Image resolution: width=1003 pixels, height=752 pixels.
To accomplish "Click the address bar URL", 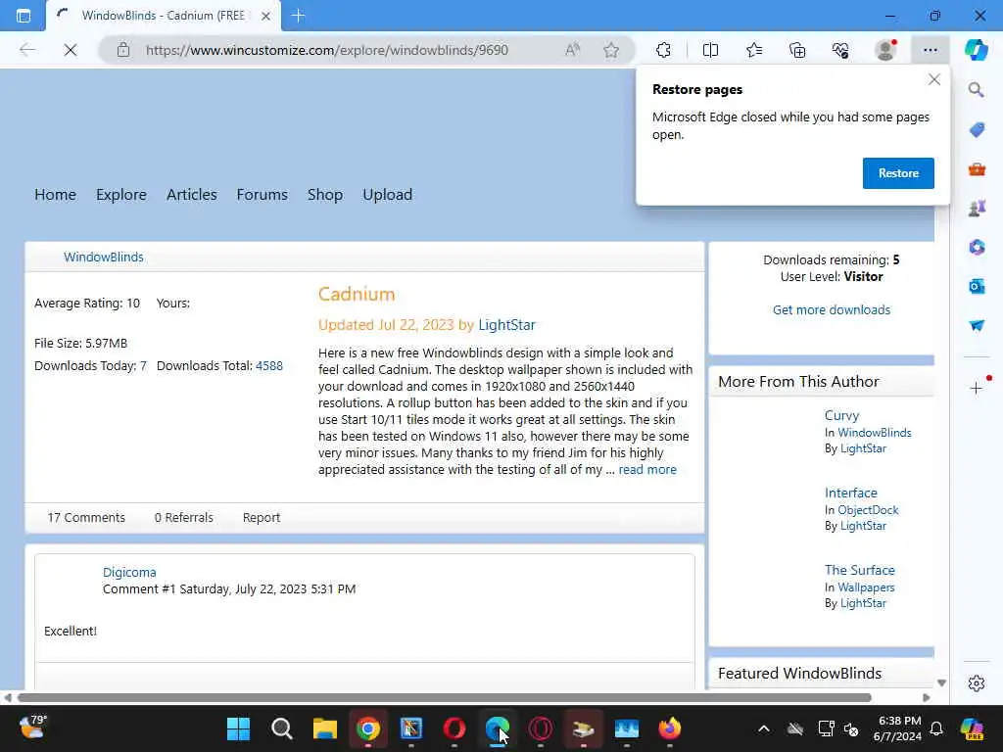I will [327, 50].
